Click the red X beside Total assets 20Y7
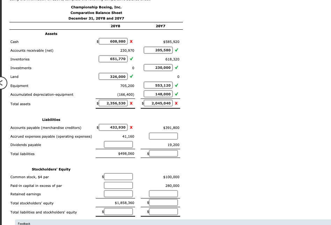Viewport: 331px width, 225px height. pyautogui.click(x=176, y=103)
